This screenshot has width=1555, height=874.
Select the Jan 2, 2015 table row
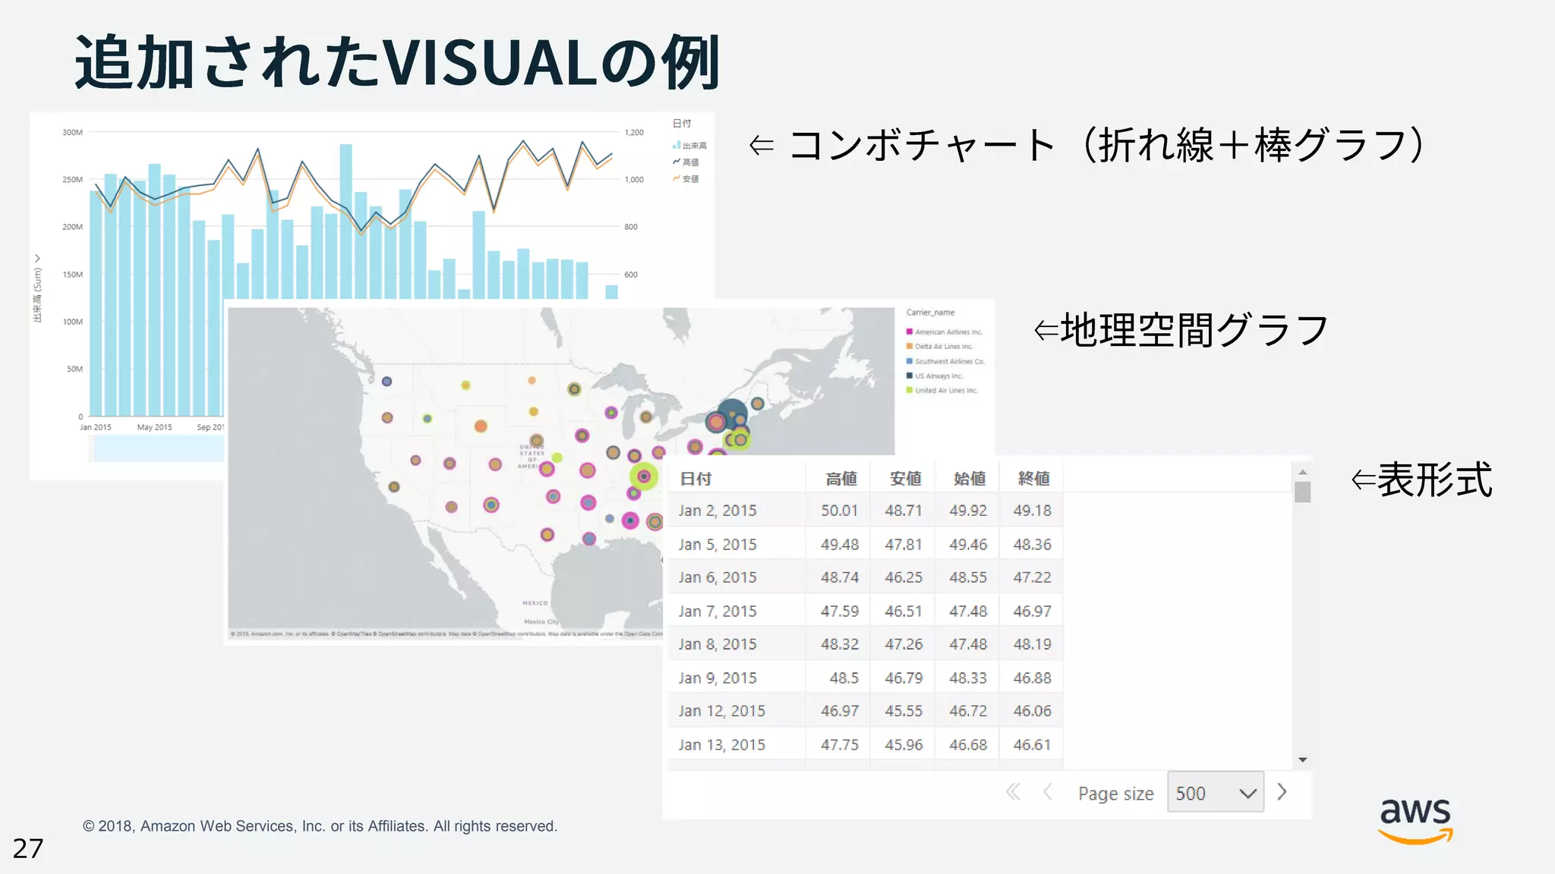(x=718, y=511)
